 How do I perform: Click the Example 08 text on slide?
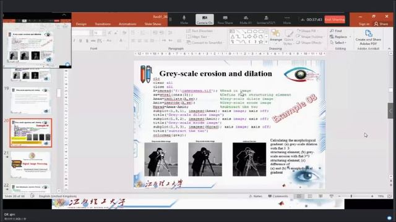pos(295,109)
